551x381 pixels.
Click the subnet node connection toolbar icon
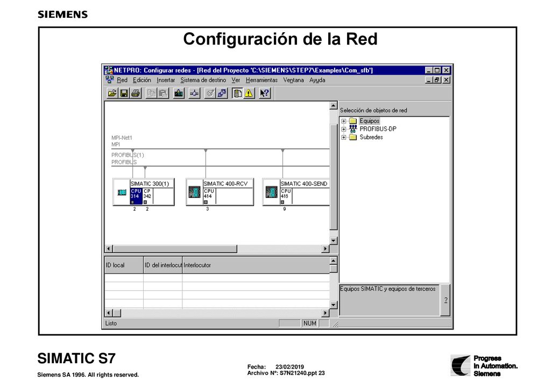coord(194,94)
